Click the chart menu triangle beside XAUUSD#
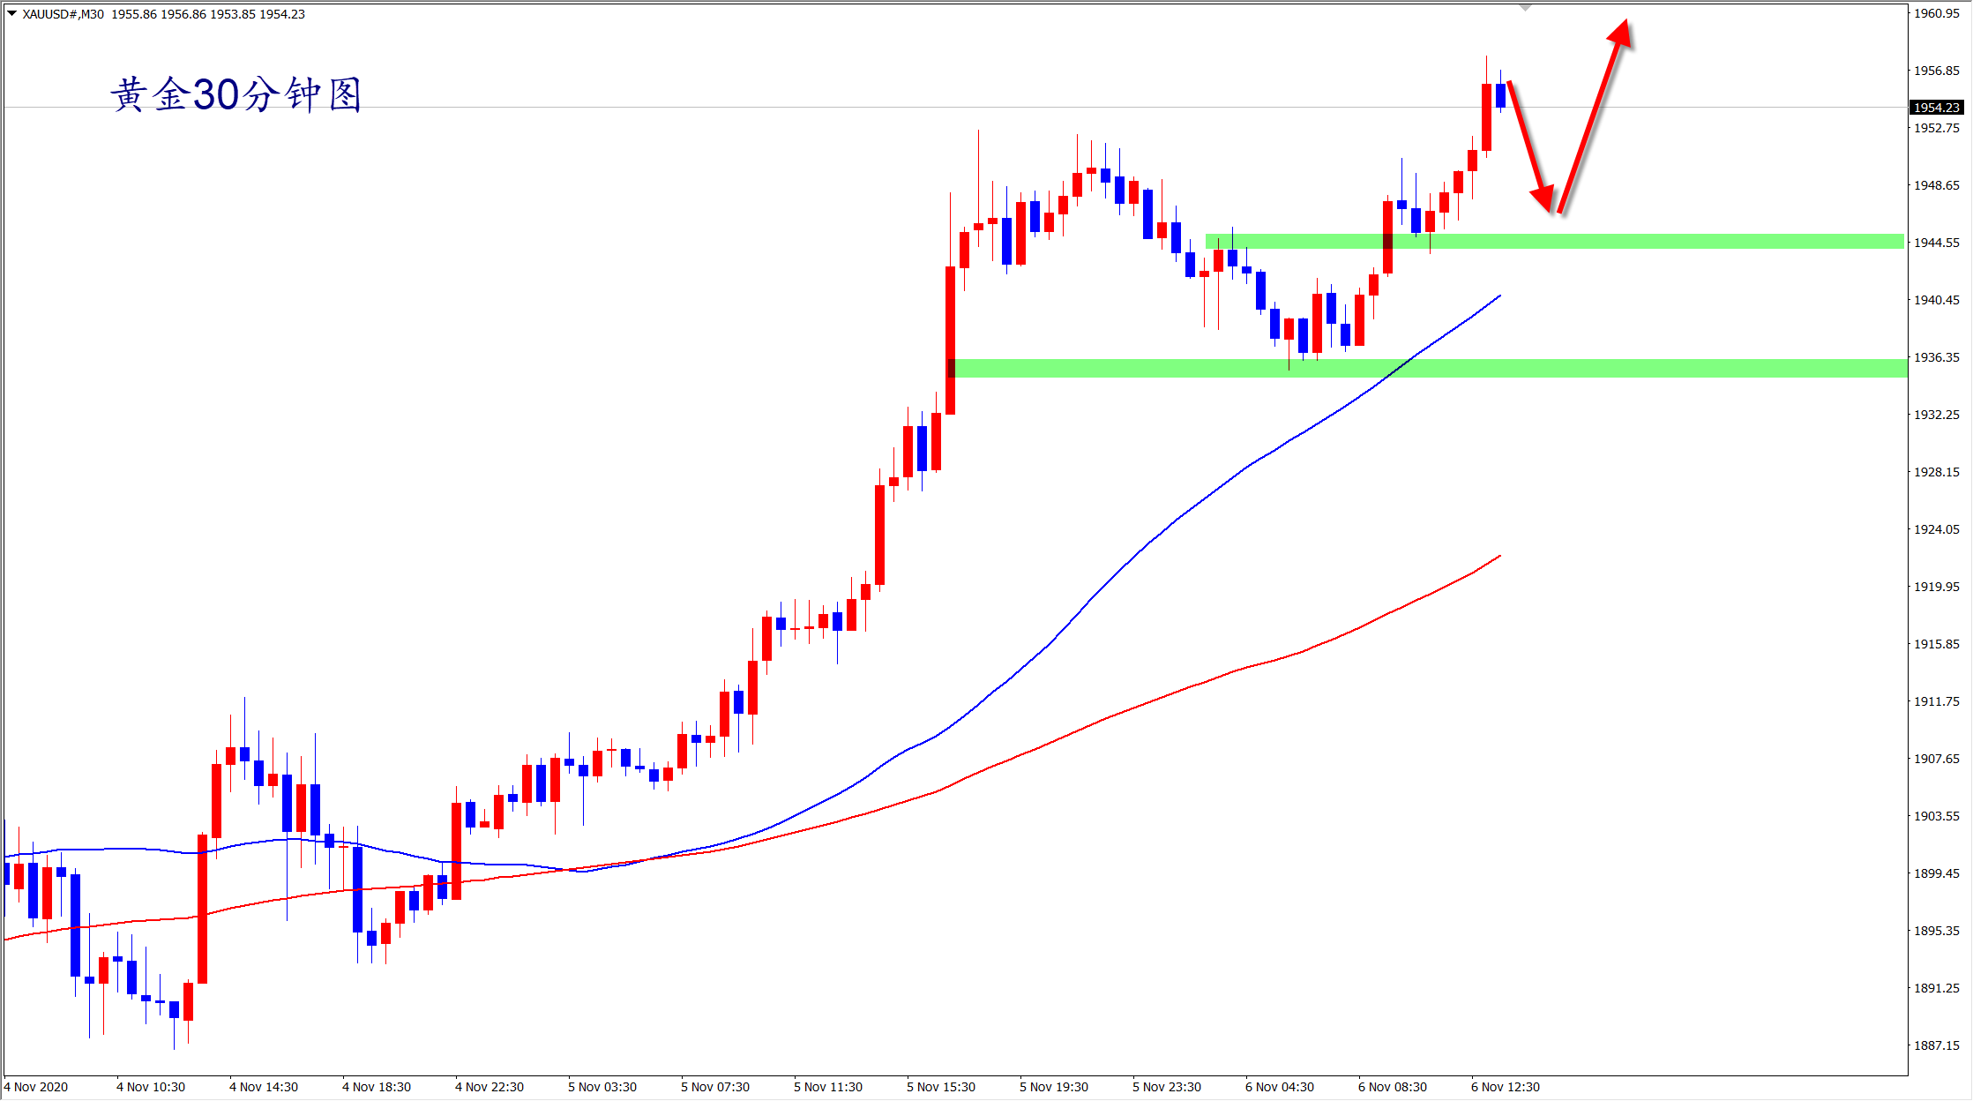Image resolution: width=1973 pixels, height=1101 pixels. pyautogui.click(x=11, y=13)
